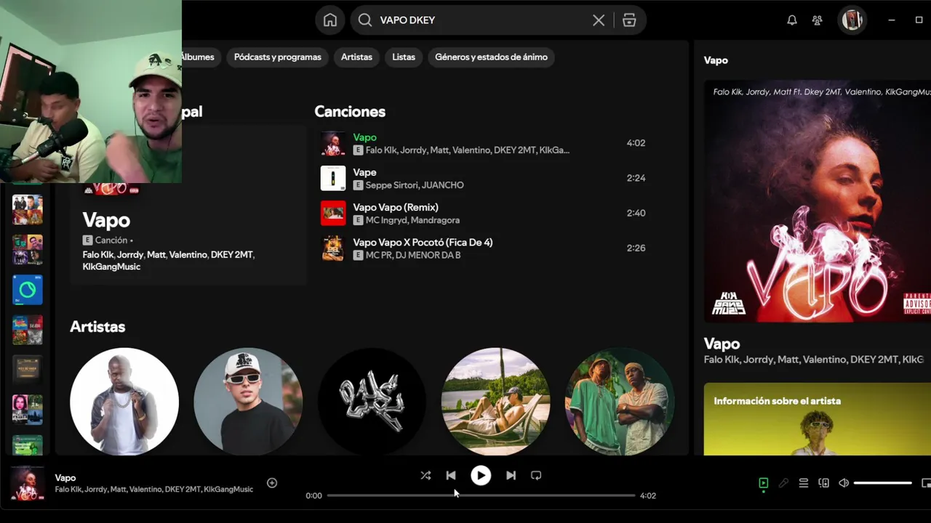
Task: Open artist with chrome graffiti logo
Action: [372, 402]
